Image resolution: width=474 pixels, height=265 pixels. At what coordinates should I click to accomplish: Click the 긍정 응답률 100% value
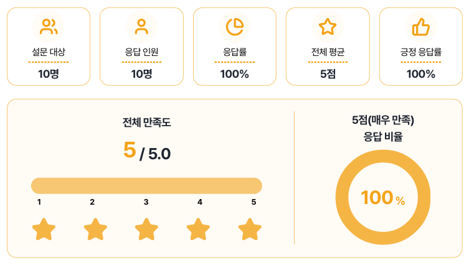click(421, 74)
